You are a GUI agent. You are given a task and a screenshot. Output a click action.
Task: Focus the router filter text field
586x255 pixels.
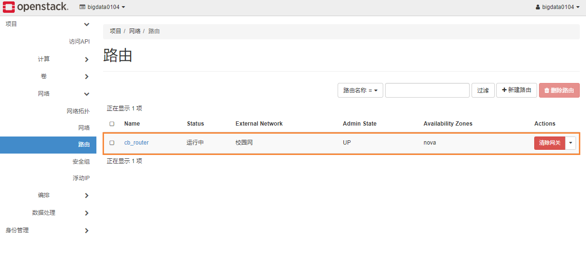(x=427, y=91)
